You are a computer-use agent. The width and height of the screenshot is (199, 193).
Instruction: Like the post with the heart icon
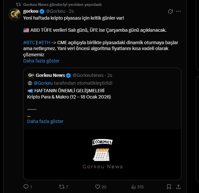pos(97,187)
